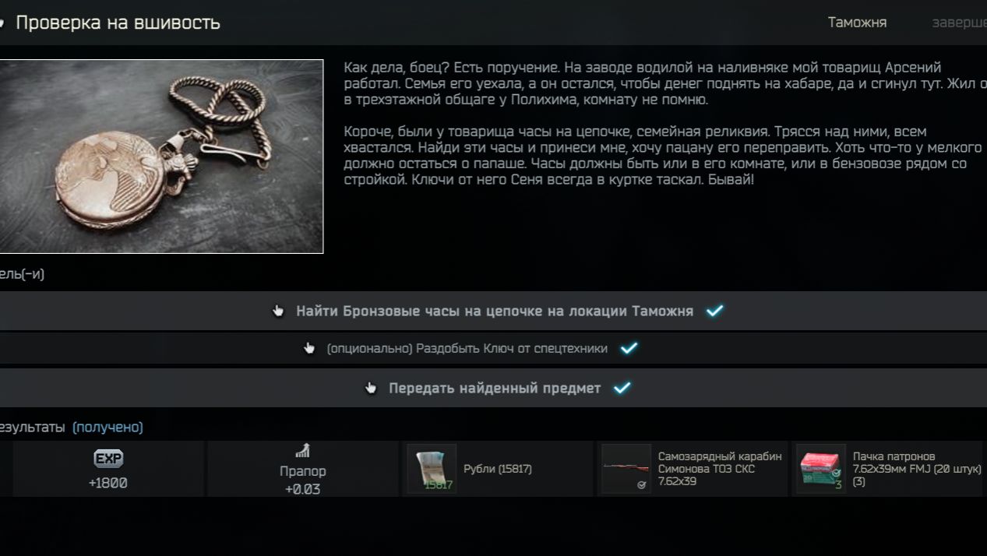Click the checkmark for finding the Bronze watch
987x556 pixels.
pos(714,311)
